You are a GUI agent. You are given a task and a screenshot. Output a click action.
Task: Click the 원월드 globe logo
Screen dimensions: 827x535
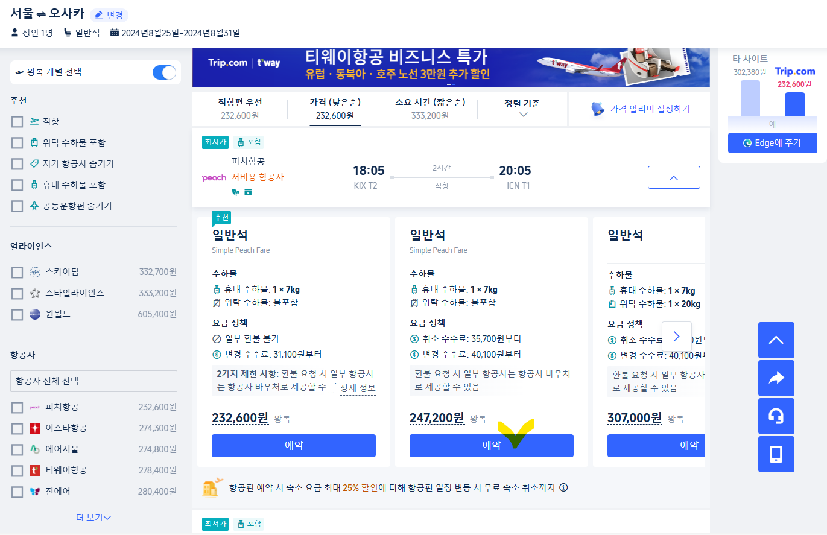(35, 314)
